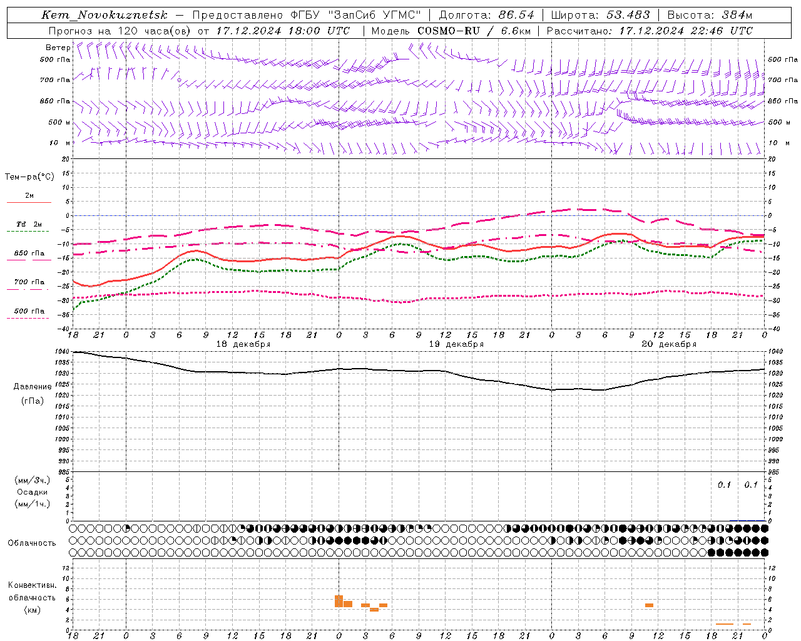This screenshot has height=641, width=801.
Task: Click the Давление pressure panel label
Action: pyautogui.click(x=33, y=387)
